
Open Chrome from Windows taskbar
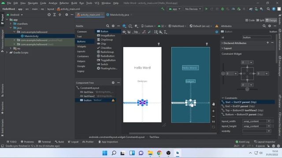point(159,153)
